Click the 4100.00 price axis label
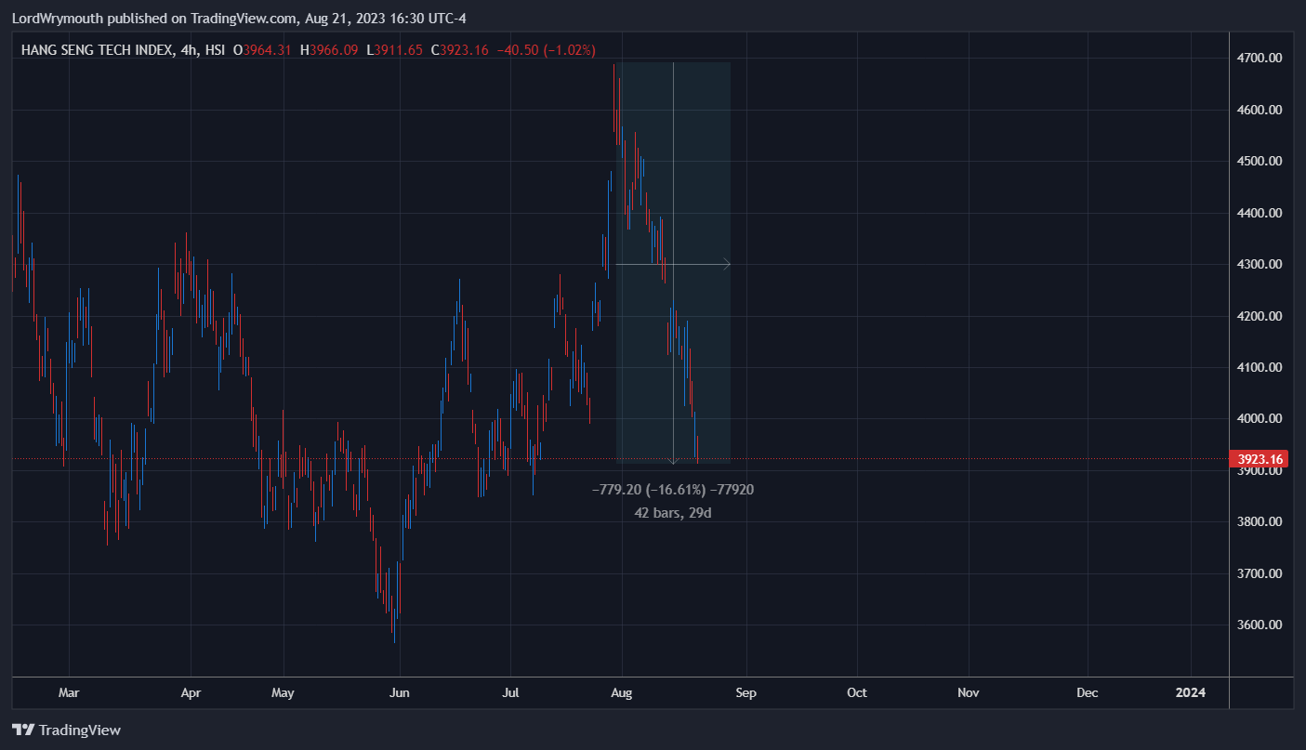Viewport: 1306px width, 750px height. (x=1260, y=368)
